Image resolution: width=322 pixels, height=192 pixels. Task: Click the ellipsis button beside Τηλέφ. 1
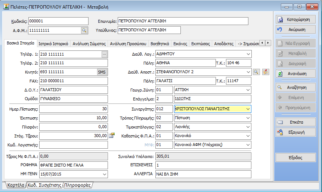104,55
